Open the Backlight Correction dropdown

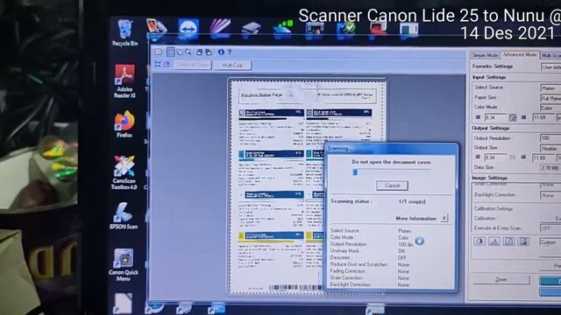[x=550, y=195]
